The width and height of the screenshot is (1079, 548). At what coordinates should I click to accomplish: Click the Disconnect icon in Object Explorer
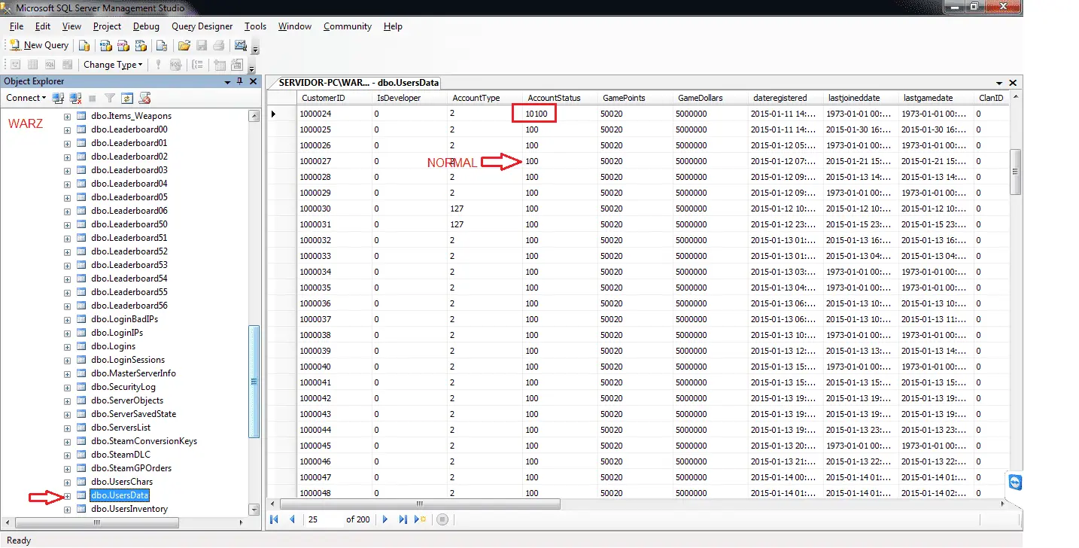[x=75, y=98]
